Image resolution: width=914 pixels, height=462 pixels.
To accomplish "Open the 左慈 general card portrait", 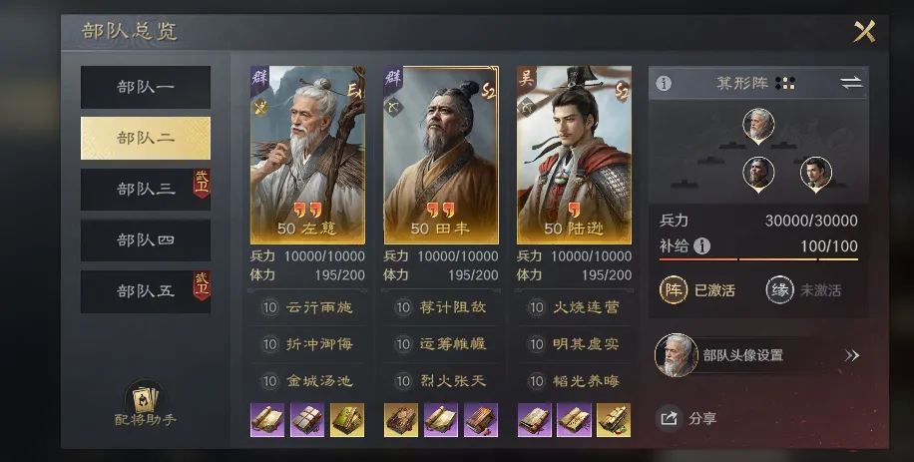I will 307,155.
